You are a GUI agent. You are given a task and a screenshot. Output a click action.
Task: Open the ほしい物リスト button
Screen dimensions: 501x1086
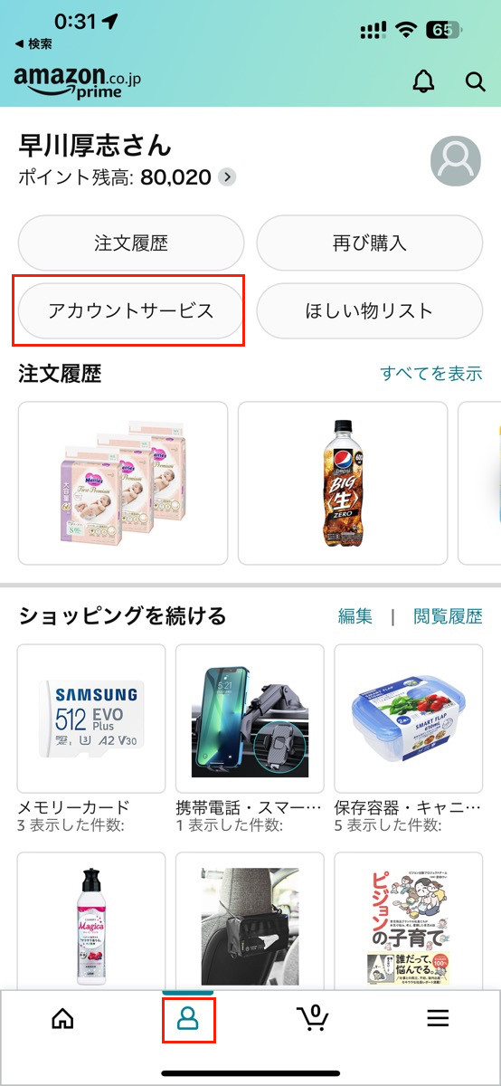tap(370, 311)
